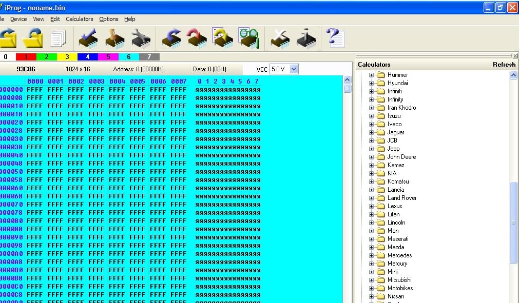Erase the device with X chip icon

coord(280,38)
